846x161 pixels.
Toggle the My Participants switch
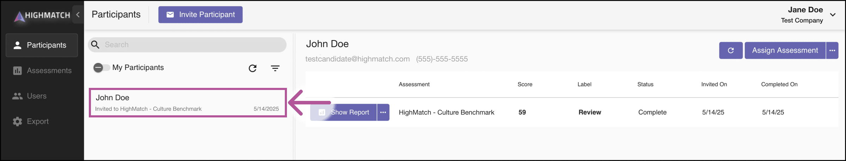tap(102, 67)
